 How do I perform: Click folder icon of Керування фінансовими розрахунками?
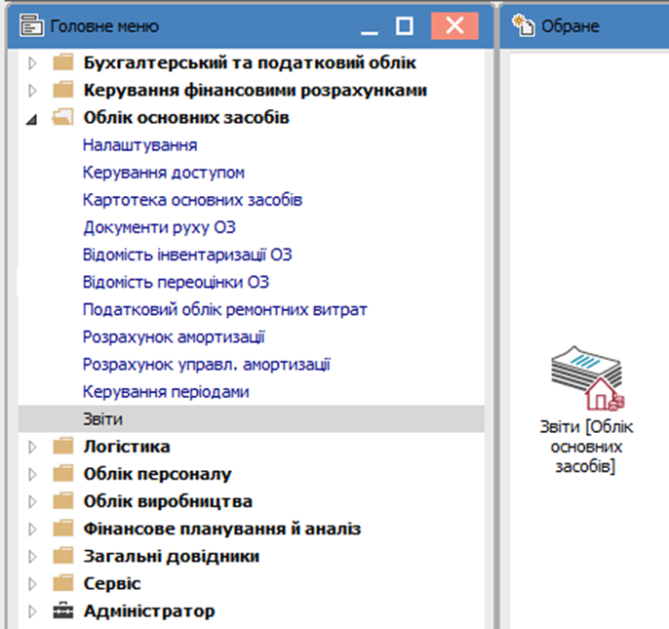[63, 90]
